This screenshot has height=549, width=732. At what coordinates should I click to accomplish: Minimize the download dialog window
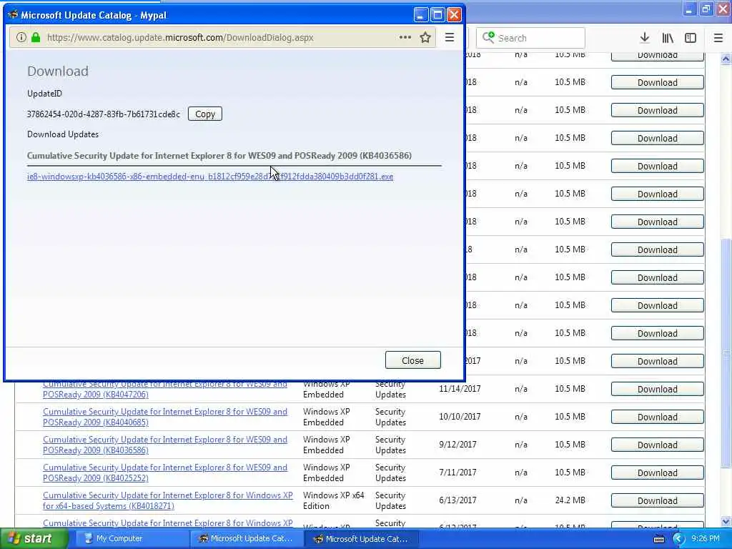pyautogui.click(x=420, y=15)
